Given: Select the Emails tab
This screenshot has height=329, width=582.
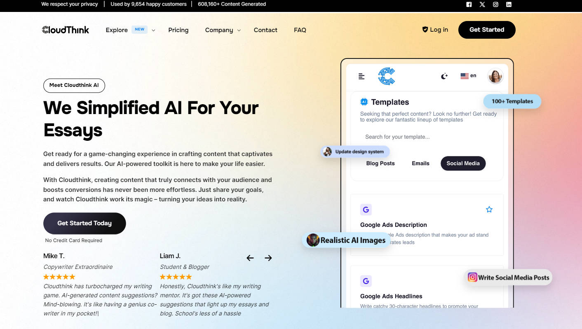Looking at the screenshot, I should coord(420,163).
